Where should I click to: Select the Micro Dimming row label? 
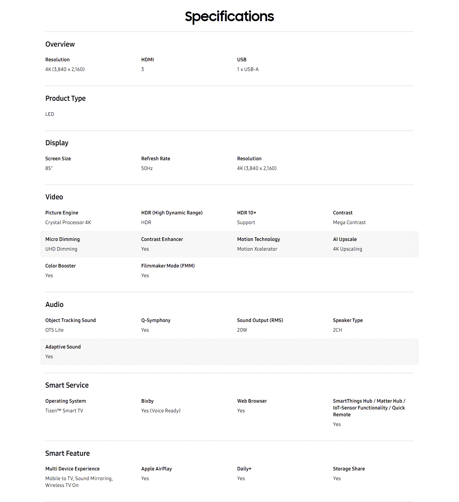[x=62, y=239]
